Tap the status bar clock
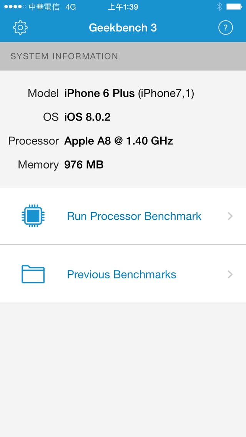The height and width of the screenshot is (437, 246). click(123, 7)
